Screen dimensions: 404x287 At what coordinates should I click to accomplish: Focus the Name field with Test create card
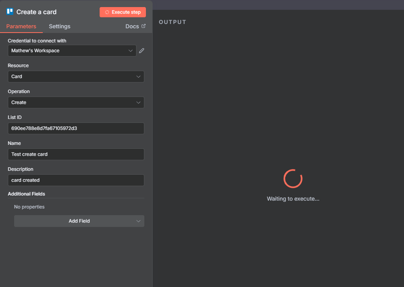click(x=76, y=154)
